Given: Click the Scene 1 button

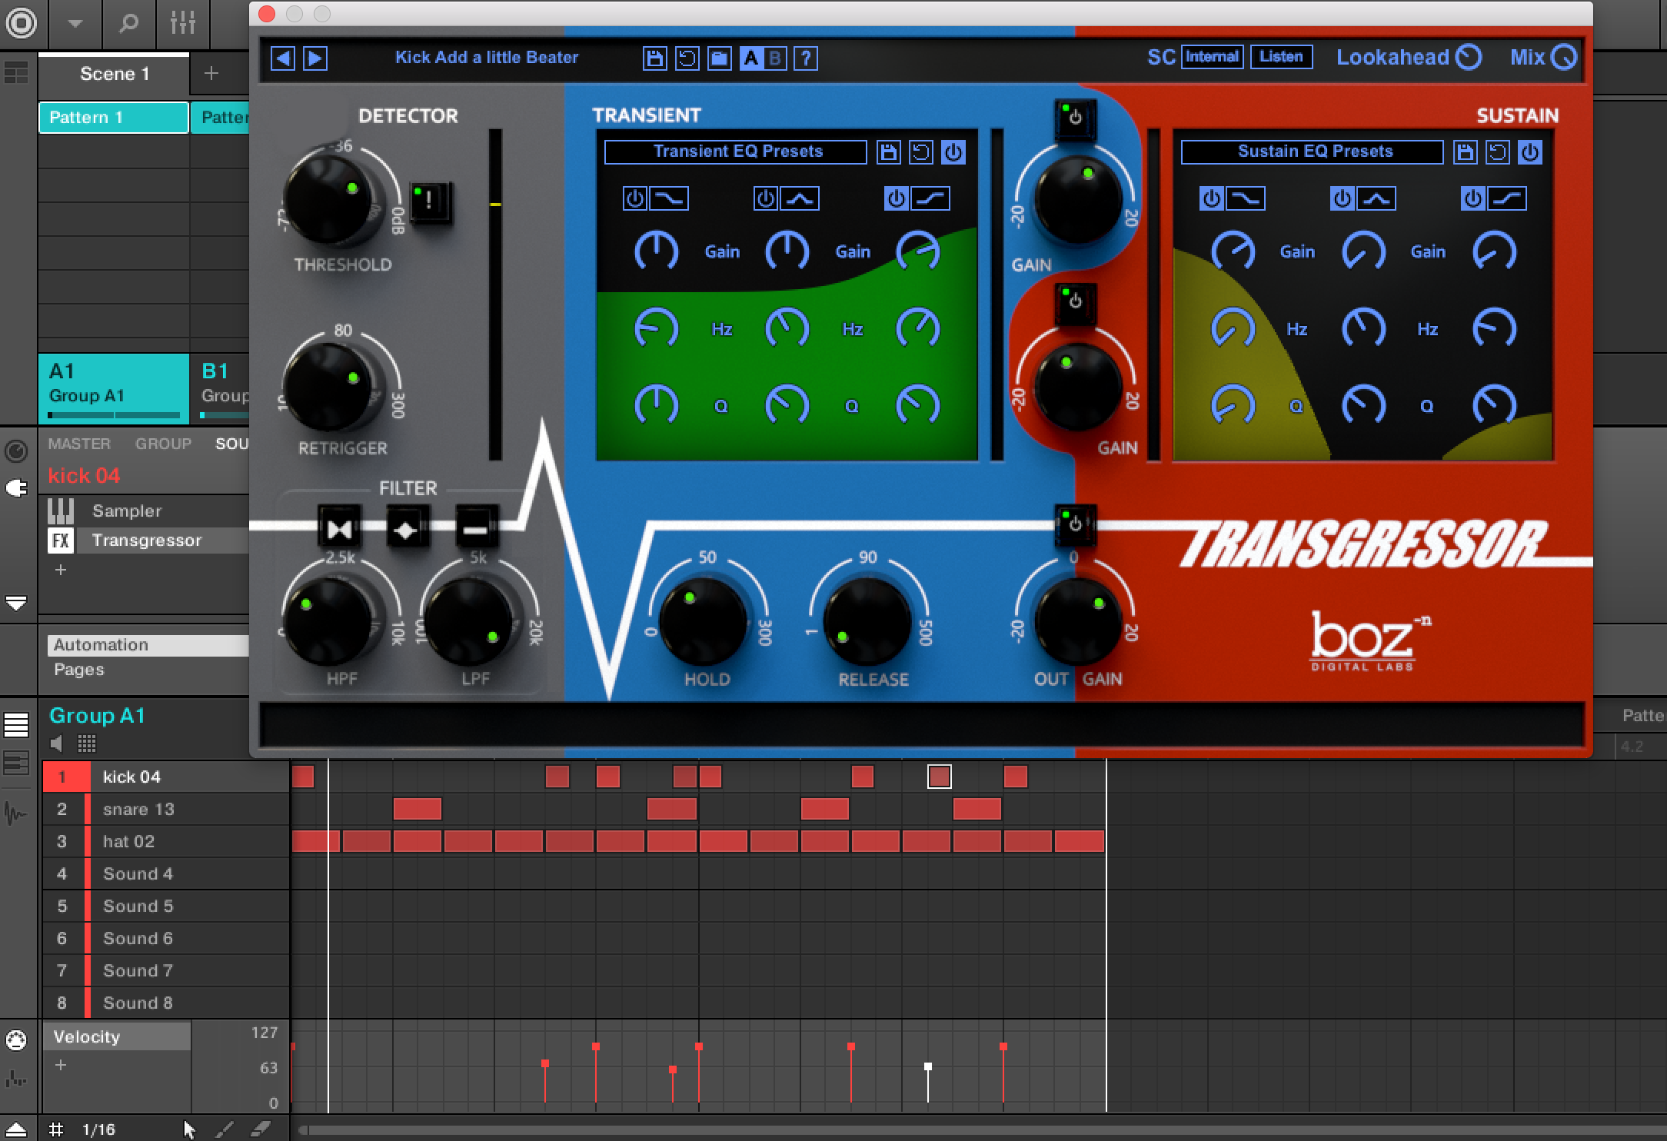Looking at the screenshot, I should tap(114, 74).
